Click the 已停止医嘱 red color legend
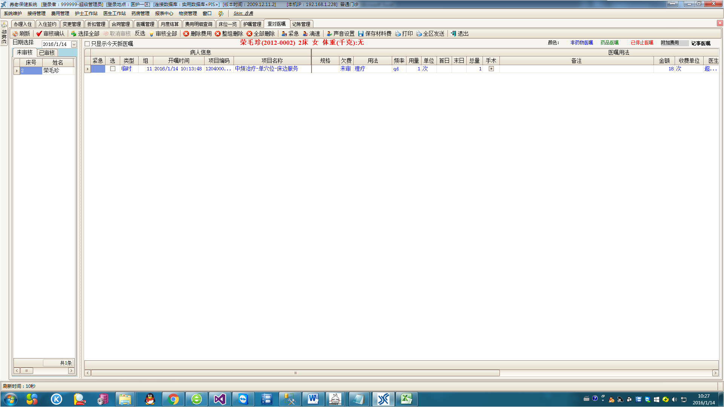This screenshot has height=407, width=724. [642, 43]
